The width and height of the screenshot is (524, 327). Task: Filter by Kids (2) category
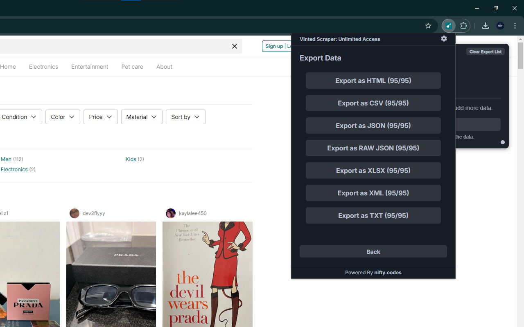pos(135,159)
